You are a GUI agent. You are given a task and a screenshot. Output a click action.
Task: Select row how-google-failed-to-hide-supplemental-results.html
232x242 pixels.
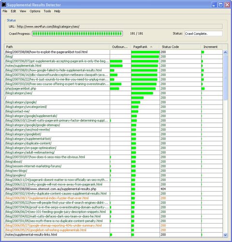tap(114, 70)
